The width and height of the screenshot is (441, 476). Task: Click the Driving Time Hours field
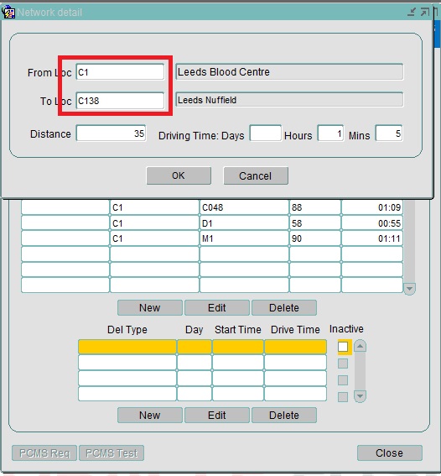point(330,133)
